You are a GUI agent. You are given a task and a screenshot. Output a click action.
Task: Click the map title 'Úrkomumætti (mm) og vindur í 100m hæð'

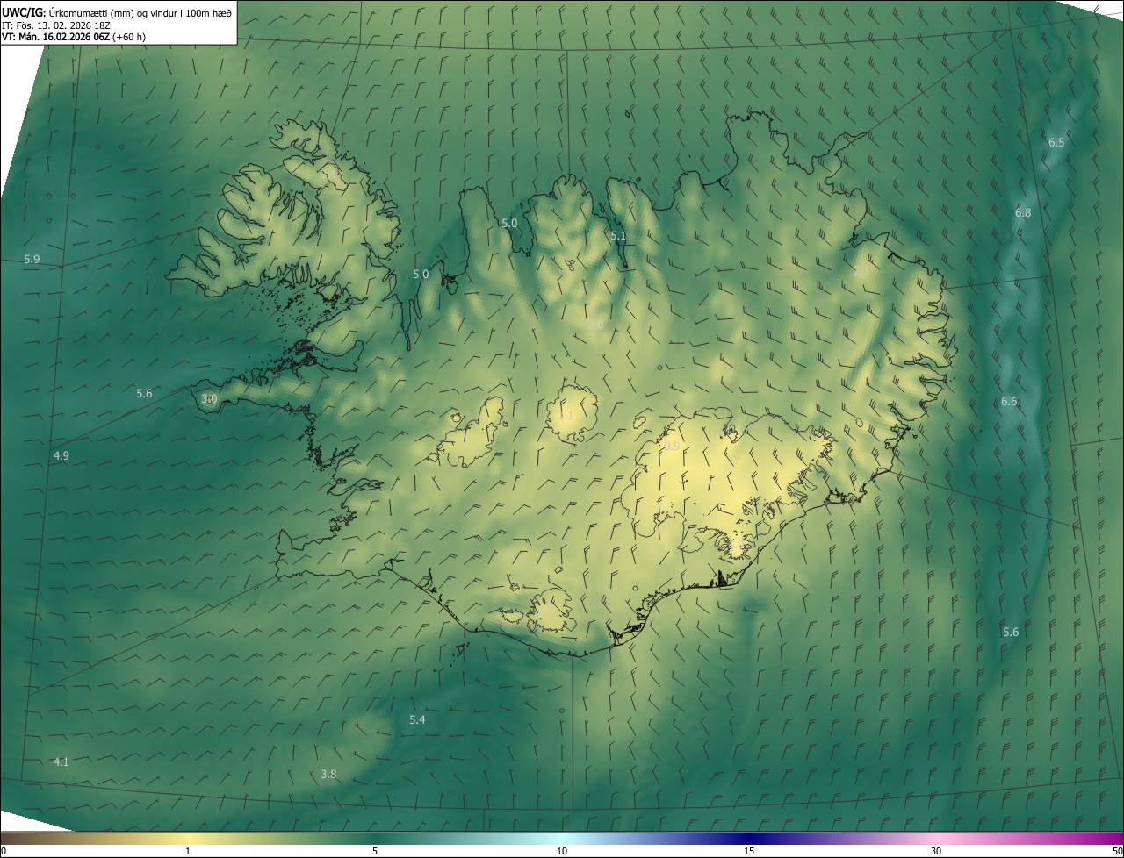tap(140, 12)
